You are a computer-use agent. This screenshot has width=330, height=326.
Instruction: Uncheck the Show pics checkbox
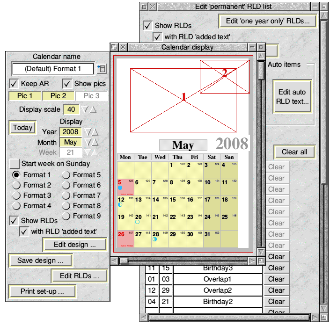[68, 84]
